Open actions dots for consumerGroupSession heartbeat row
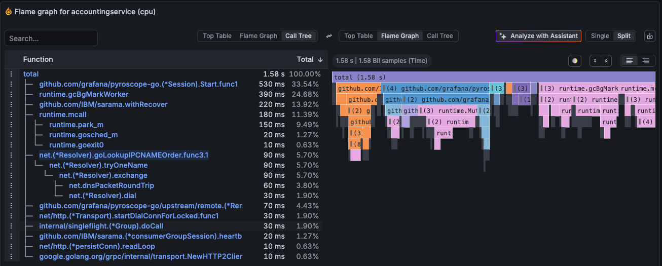This screenshot has width=662, height=266. click(10, 236)
